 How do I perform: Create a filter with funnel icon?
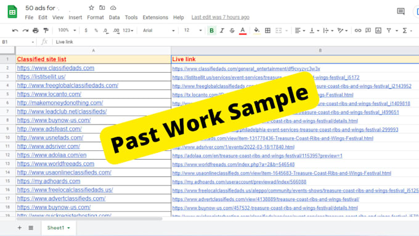(x=389, y=30)
